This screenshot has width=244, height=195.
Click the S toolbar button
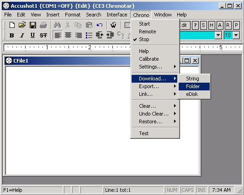[203, 25]
